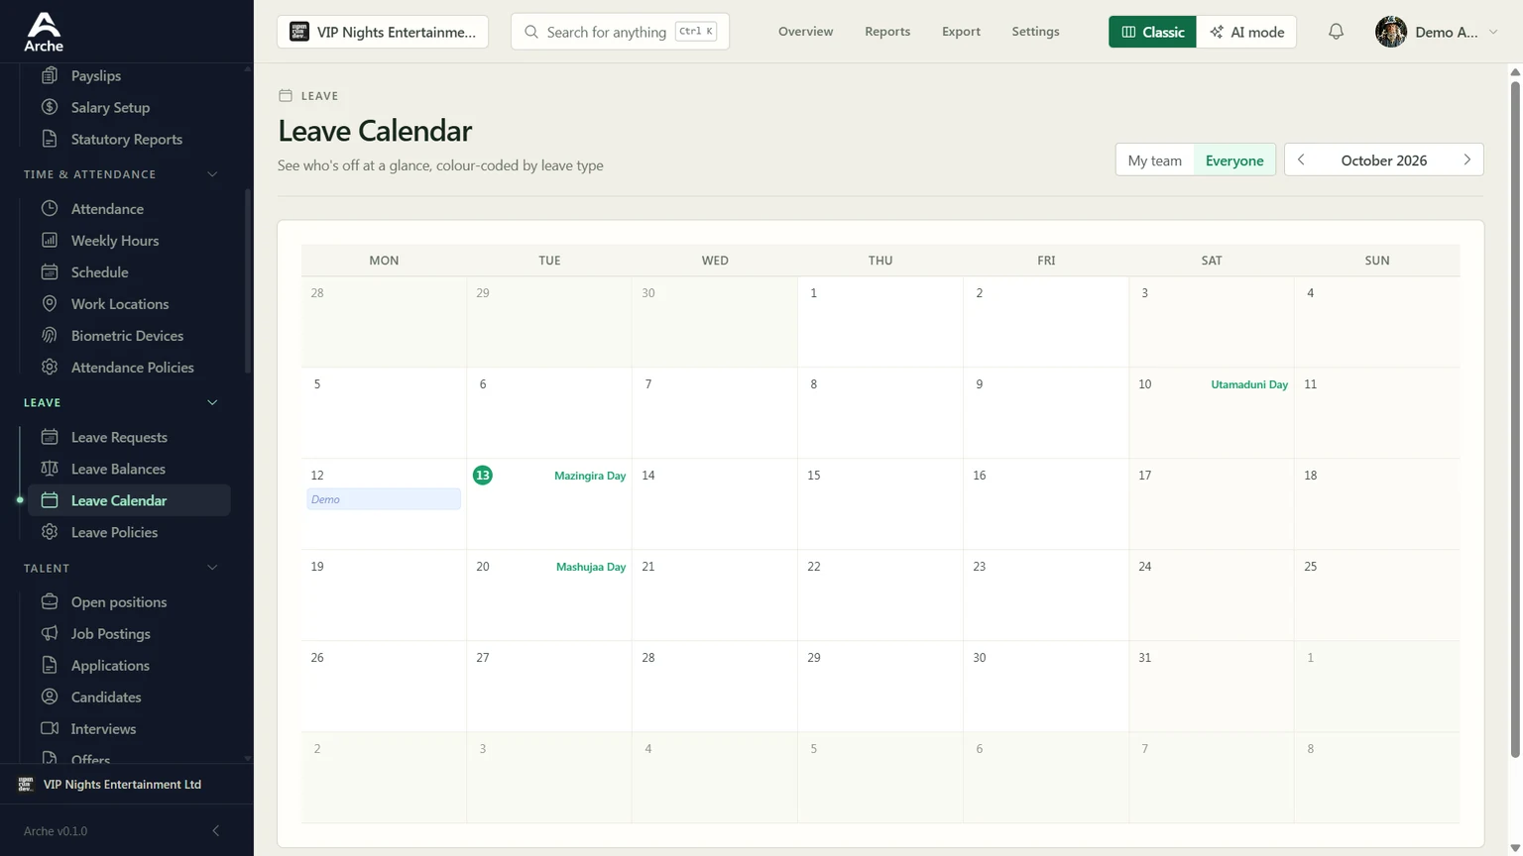Click the Candidates person icon
The image size is (1523, 856).
[x=50, y=696]
